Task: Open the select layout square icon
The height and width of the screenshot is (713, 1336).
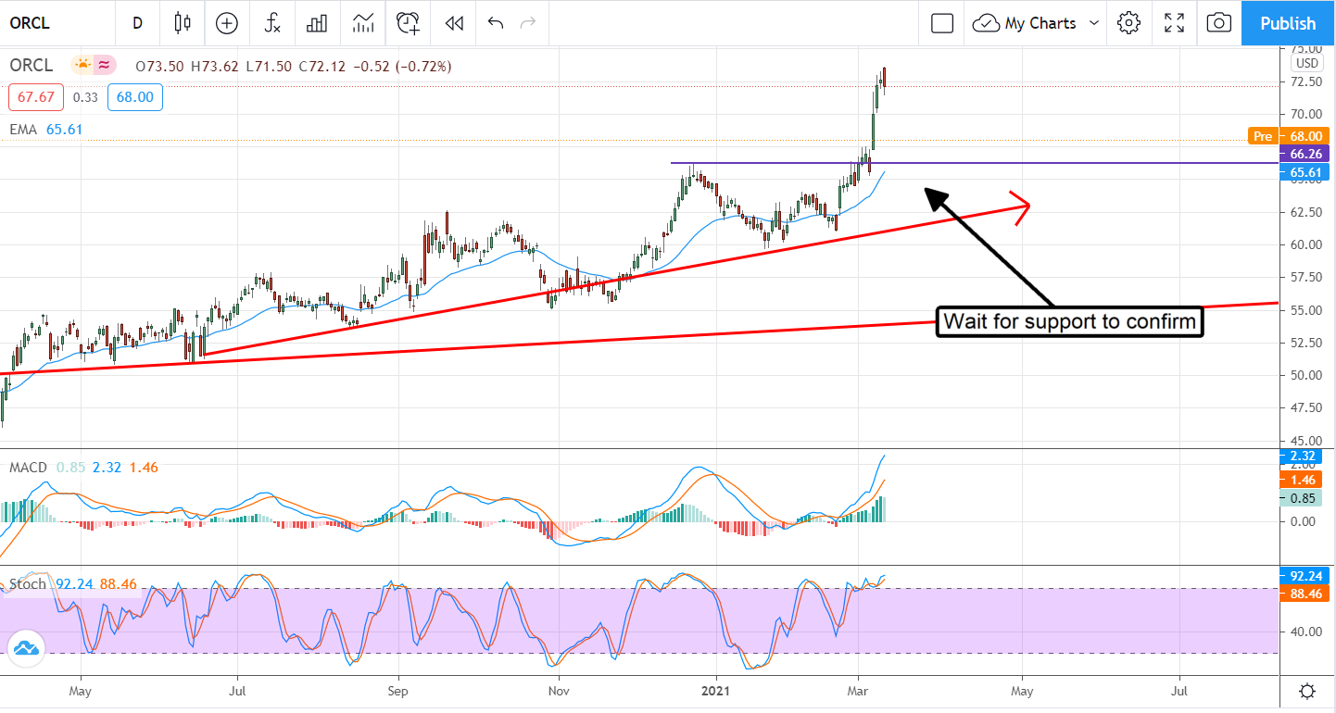Action: coord(942,23)
